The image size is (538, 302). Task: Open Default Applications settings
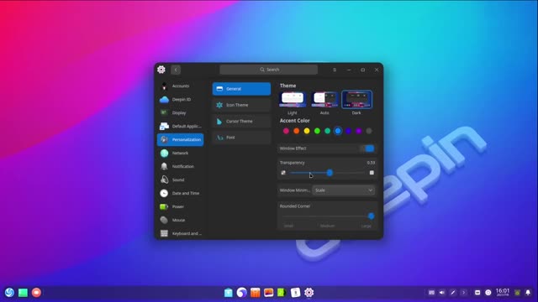pyautogui.click(x=180, y=126)
